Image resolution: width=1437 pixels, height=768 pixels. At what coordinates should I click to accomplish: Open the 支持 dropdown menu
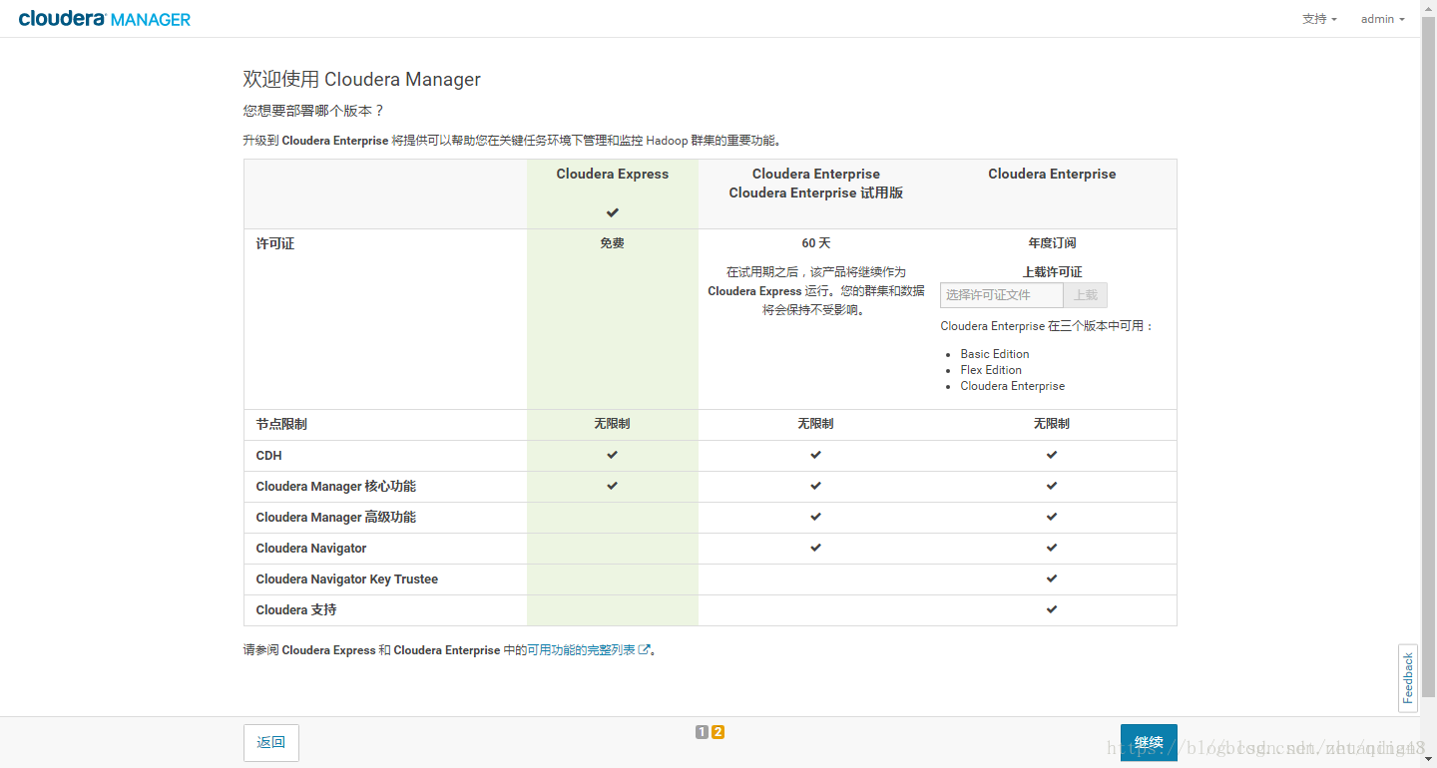1319,19
